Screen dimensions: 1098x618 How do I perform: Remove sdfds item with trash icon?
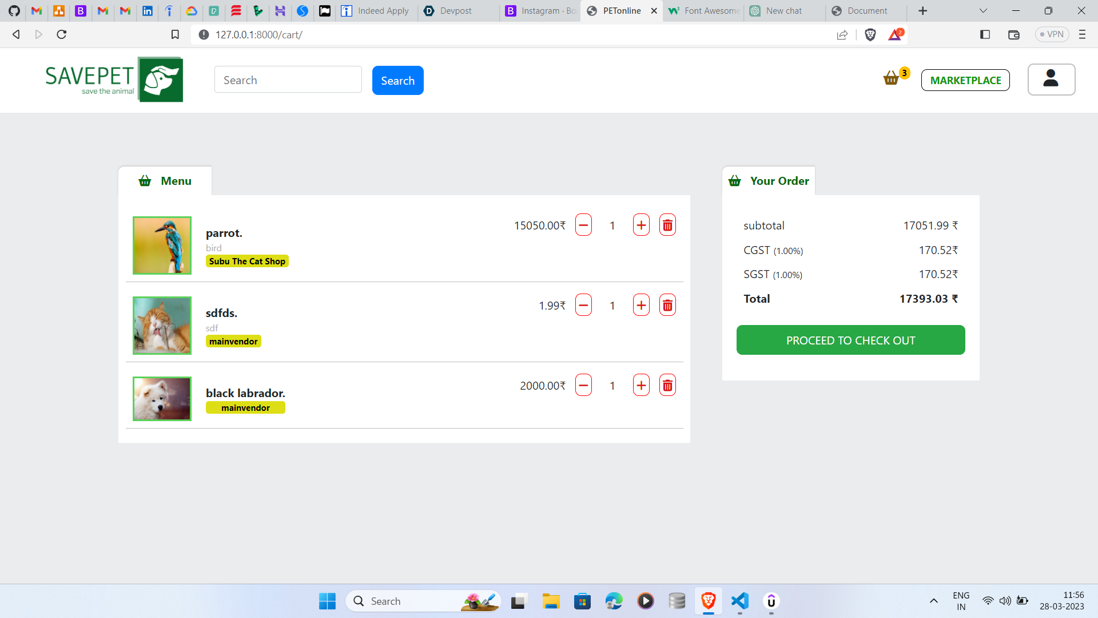coord(667,305)
